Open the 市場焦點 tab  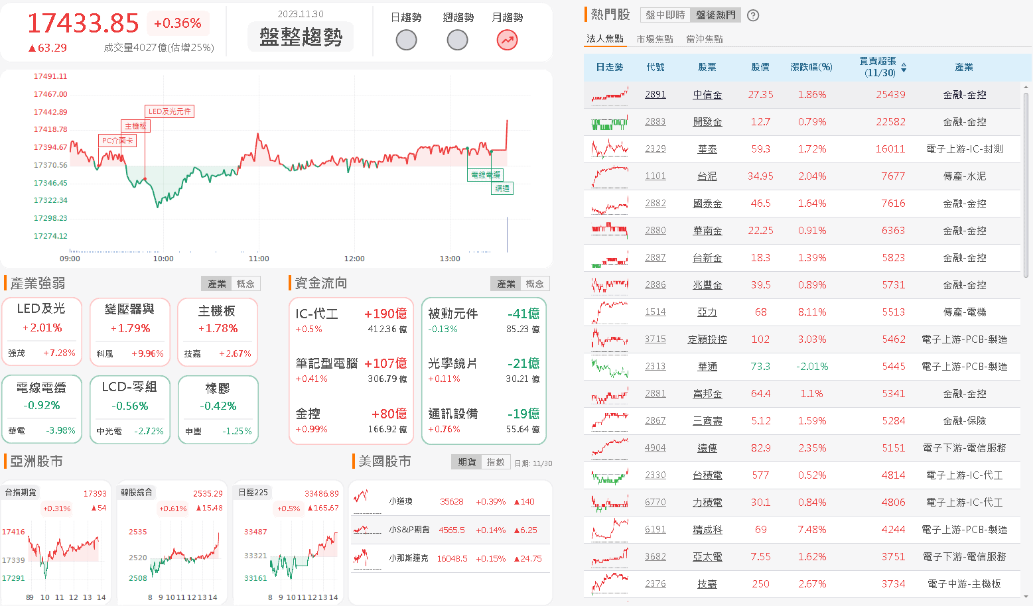tap(655, 39)
